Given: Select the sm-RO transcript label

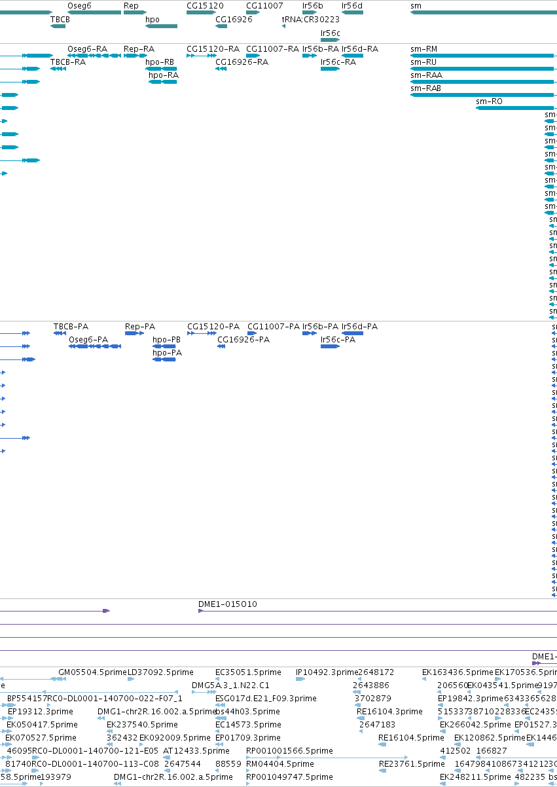Looking at the screenshot, I should (x=489, y=101).
